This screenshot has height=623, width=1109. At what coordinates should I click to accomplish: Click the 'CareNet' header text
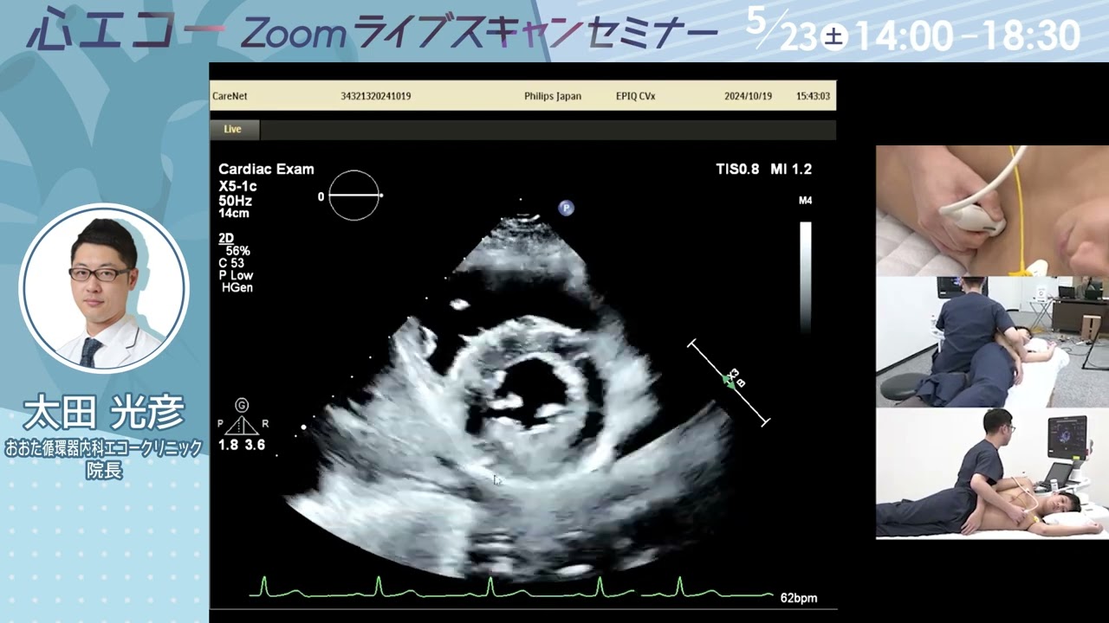pos(230,96)
